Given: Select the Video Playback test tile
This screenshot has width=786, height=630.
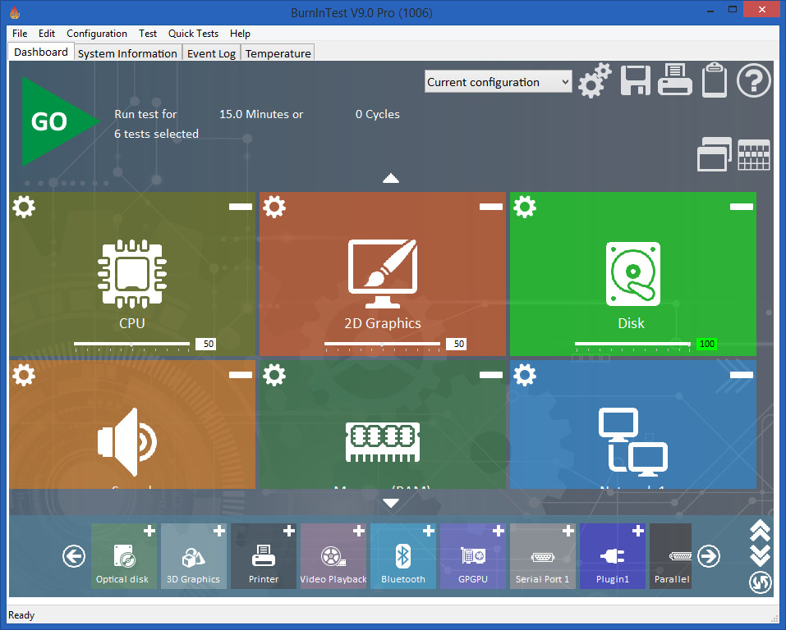Looking at the screenshot, I should coord(333,556).
